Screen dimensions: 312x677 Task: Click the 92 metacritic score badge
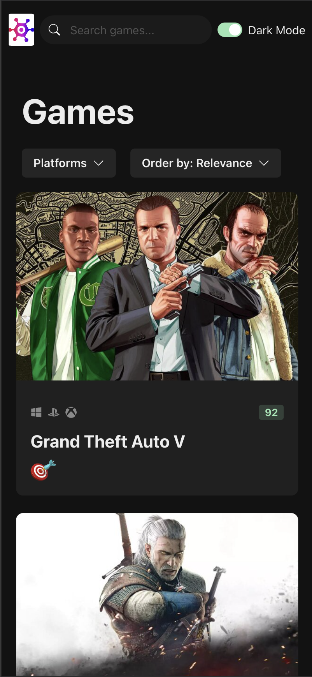click(x=271, y=413)
